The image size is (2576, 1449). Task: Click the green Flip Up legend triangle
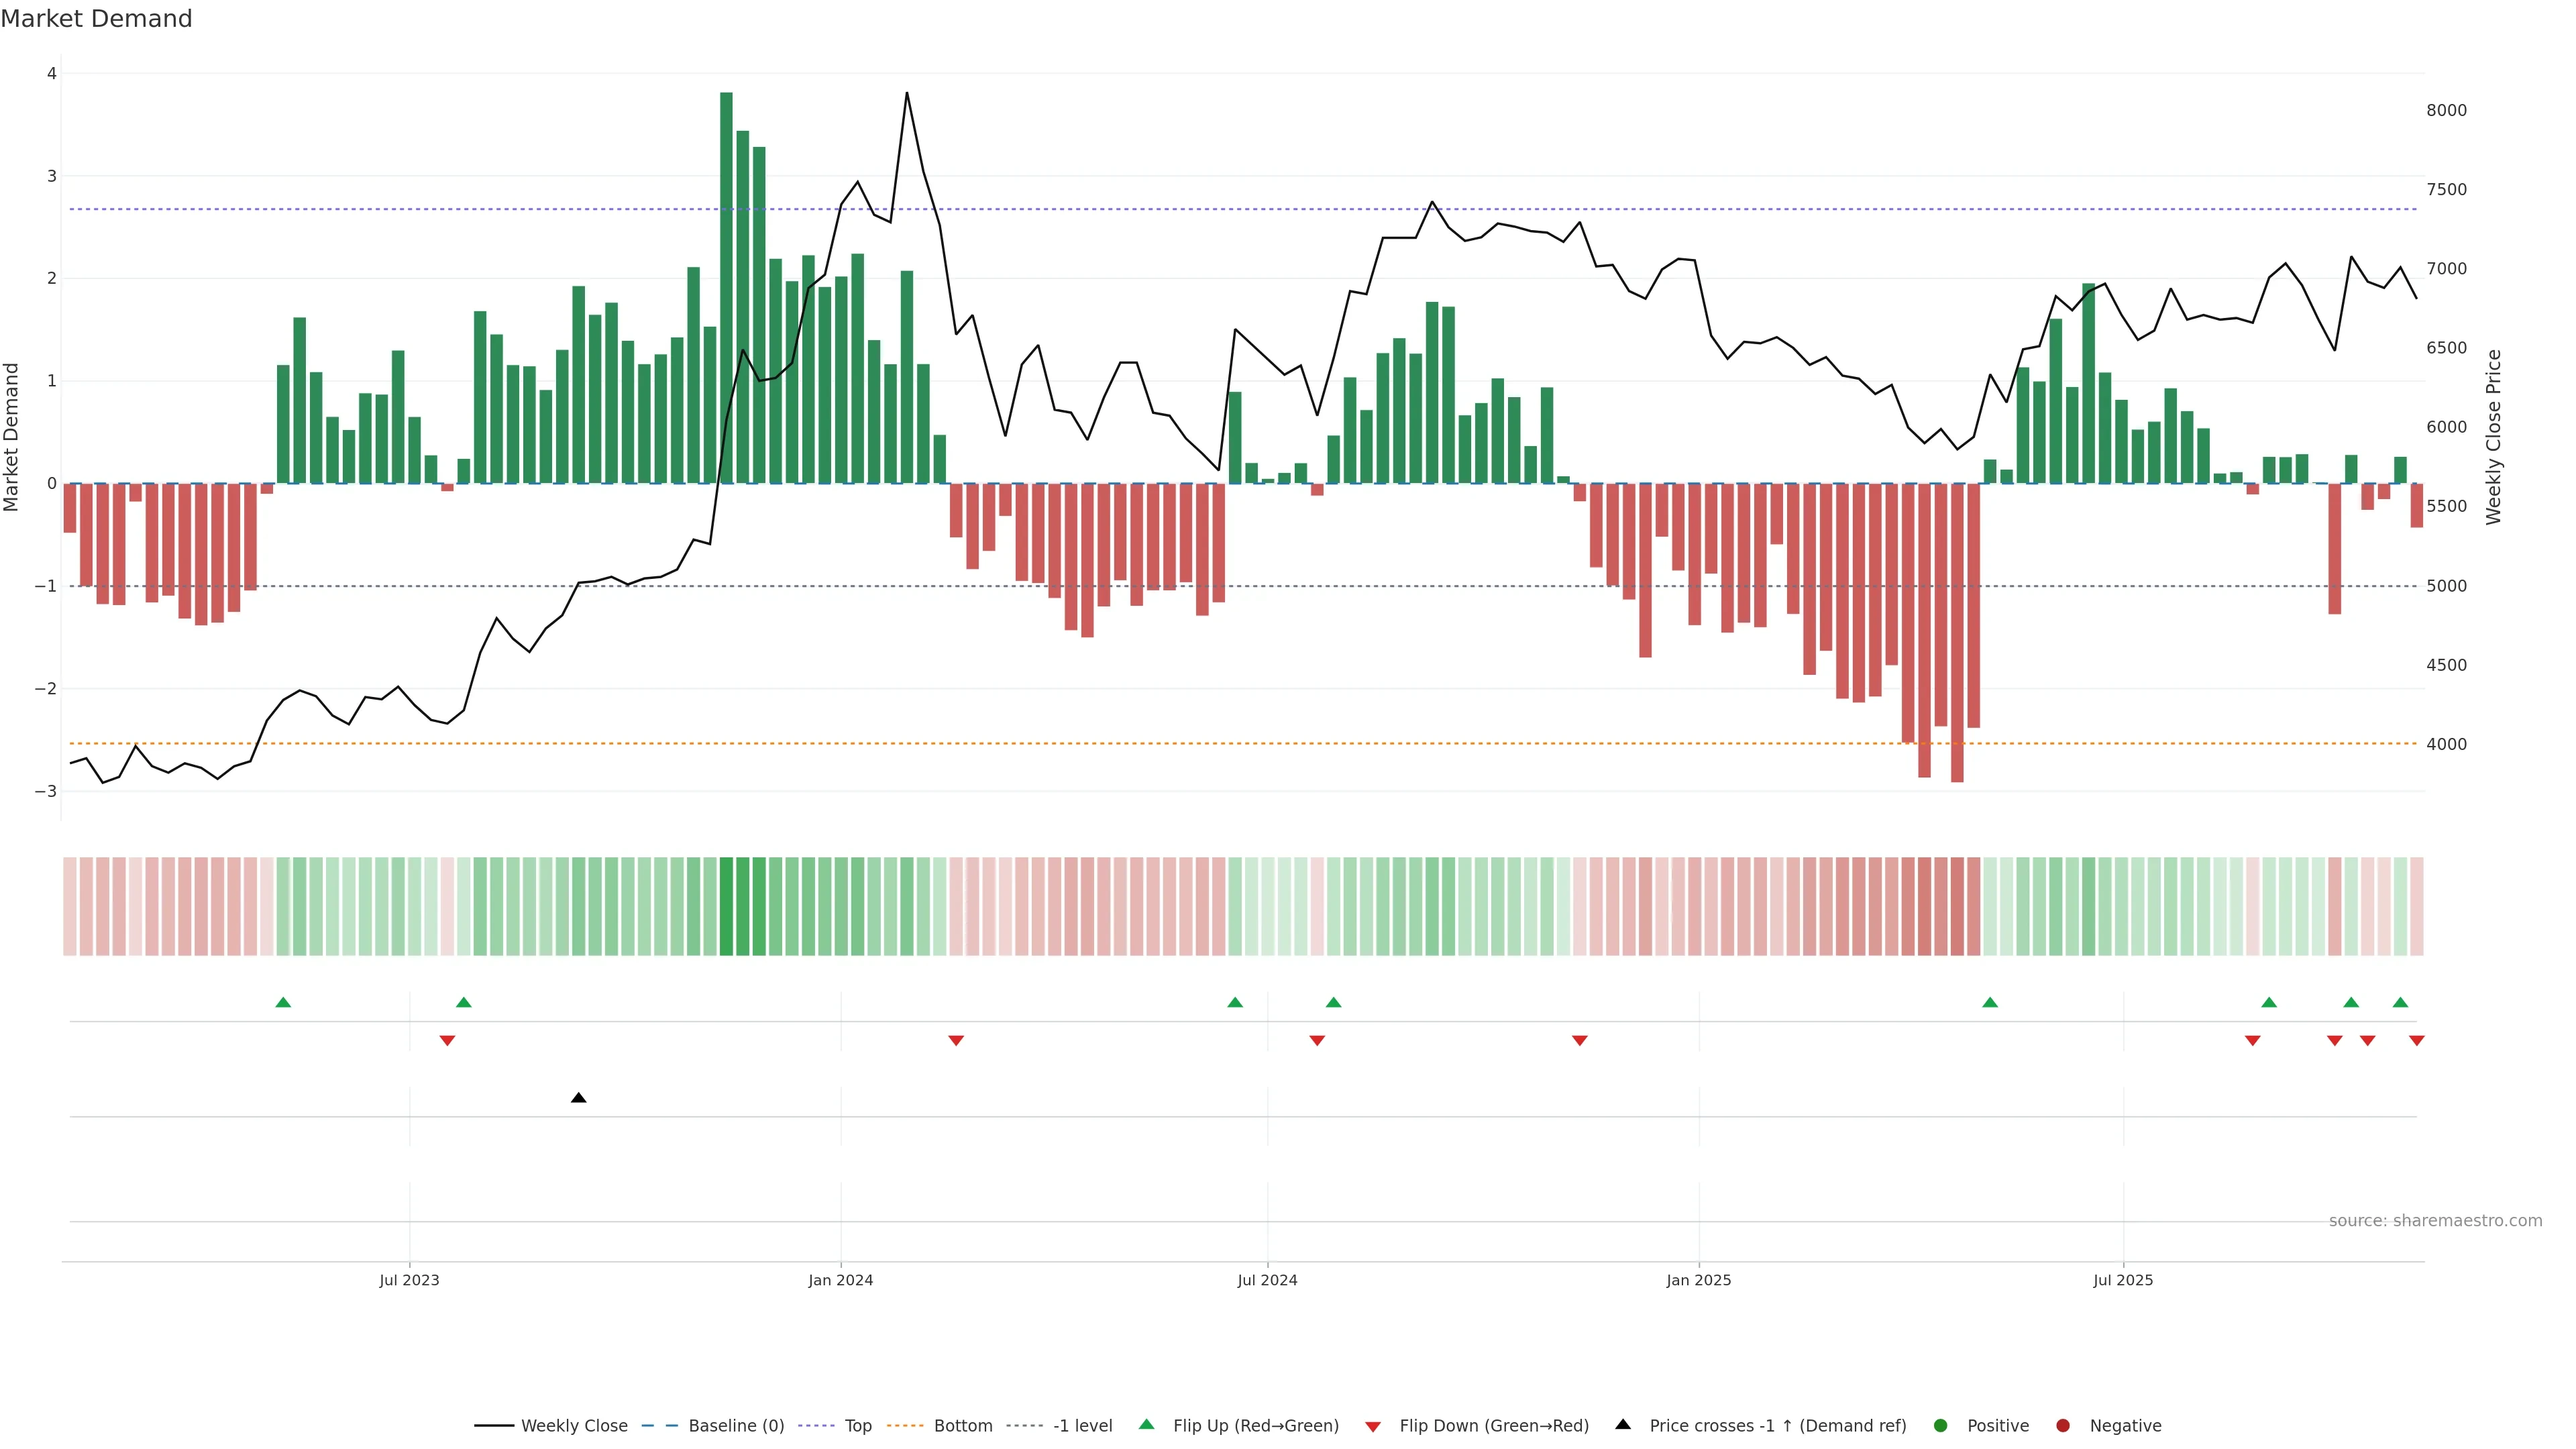[x=1147, y=1425]
